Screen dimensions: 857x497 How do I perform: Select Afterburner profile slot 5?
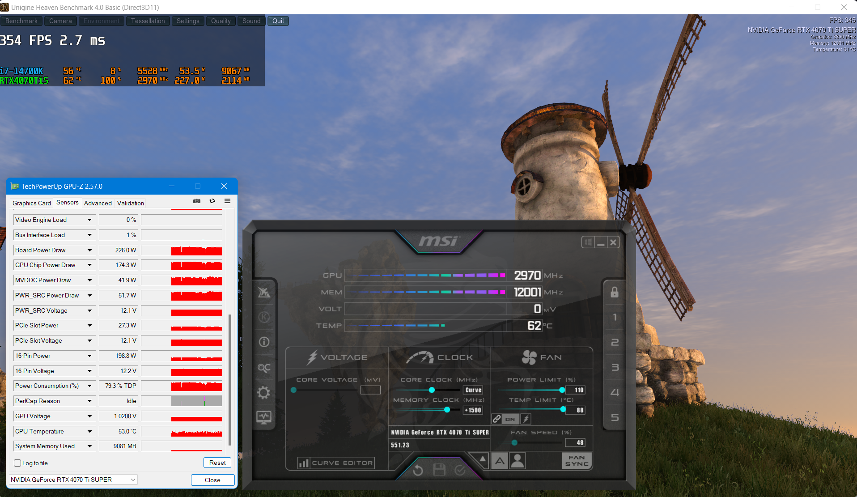tap(615, 417)
